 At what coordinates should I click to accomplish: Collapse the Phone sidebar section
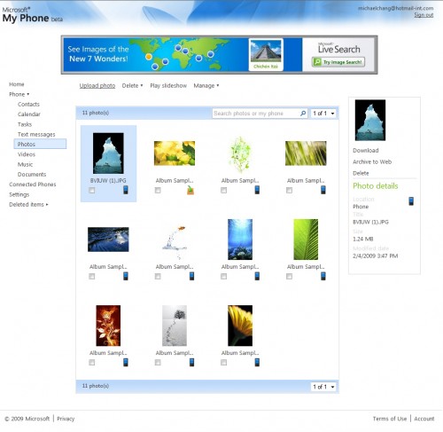pos(19,94)
